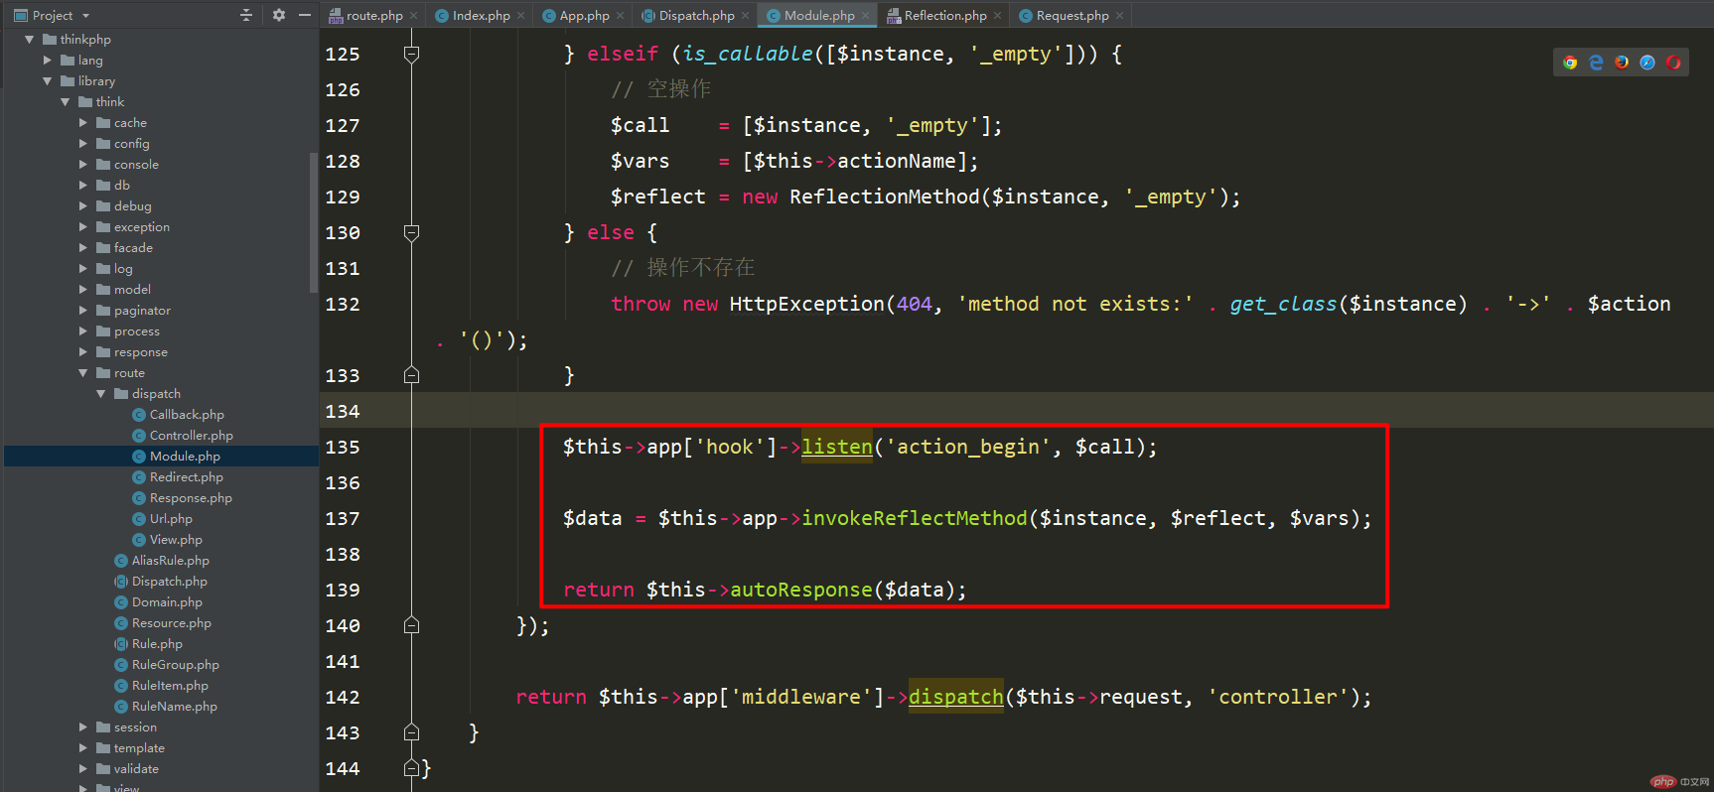This screenshot has width=1714, height=792.
Task: Click invokeReflectMethod in line 137
Action: coord(915,518)
